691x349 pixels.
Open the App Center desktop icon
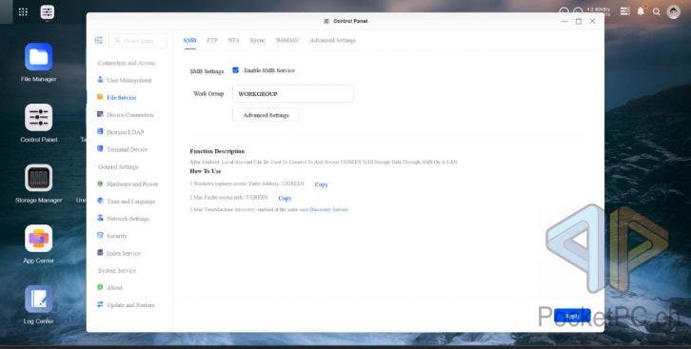[x=39, y=239]
